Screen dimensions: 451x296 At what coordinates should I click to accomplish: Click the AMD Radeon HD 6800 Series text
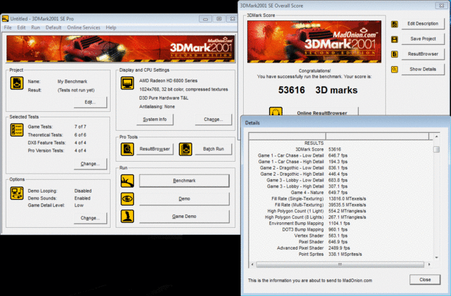168,81
